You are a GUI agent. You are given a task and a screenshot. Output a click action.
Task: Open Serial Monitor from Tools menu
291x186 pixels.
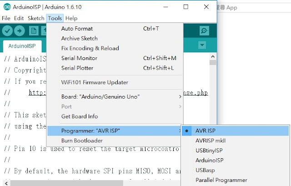115,58
